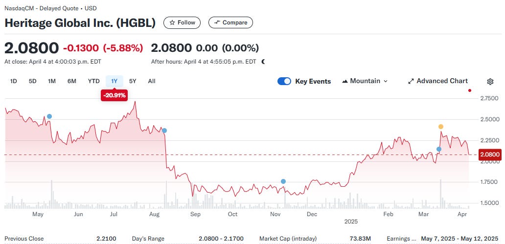Open the Compare button

(230, 22)
